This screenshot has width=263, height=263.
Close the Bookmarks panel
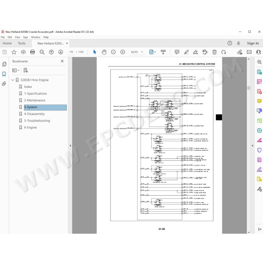(x=62, y=61)
